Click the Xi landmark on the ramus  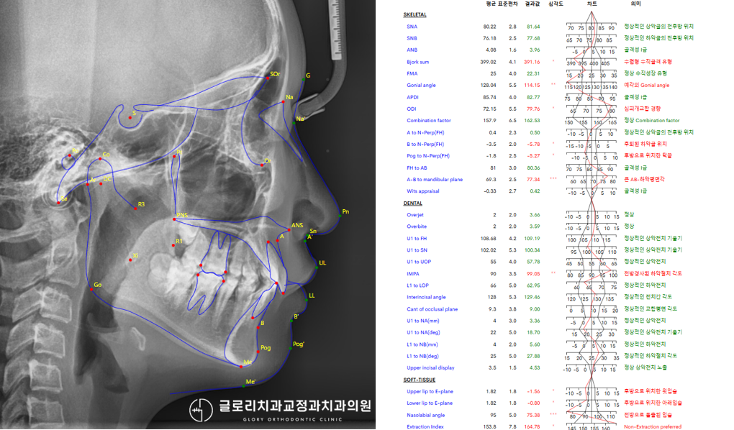tap(130, 260)
